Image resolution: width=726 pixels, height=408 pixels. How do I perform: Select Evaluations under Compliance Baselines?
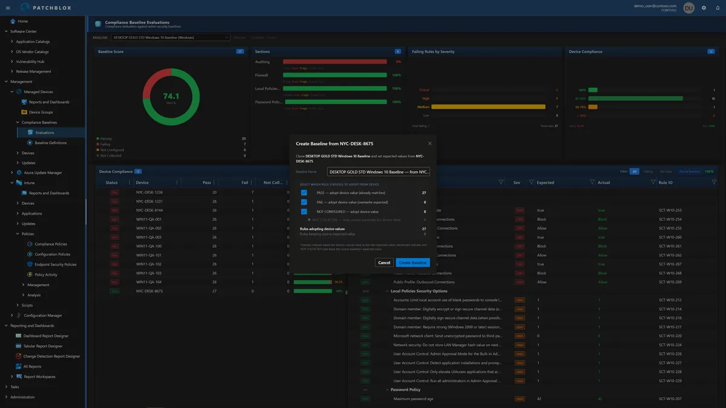click(x=45, y=132)
